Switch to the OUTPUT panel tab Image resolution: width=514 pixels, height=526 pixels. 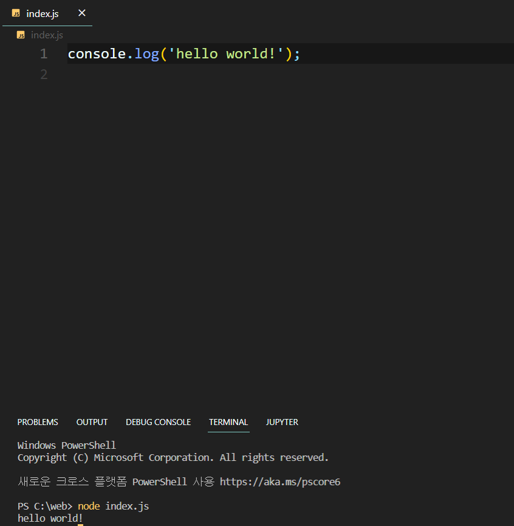(x=92, y=422)
